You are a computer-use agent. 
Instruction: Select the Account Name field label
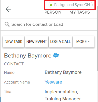point(17,82)
